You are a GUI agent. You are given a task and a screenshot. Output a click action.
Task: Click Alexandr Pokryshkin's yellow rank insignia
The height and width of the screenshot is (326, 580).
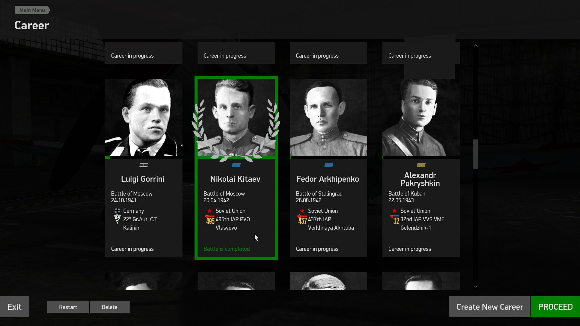[x=421, y=165]
